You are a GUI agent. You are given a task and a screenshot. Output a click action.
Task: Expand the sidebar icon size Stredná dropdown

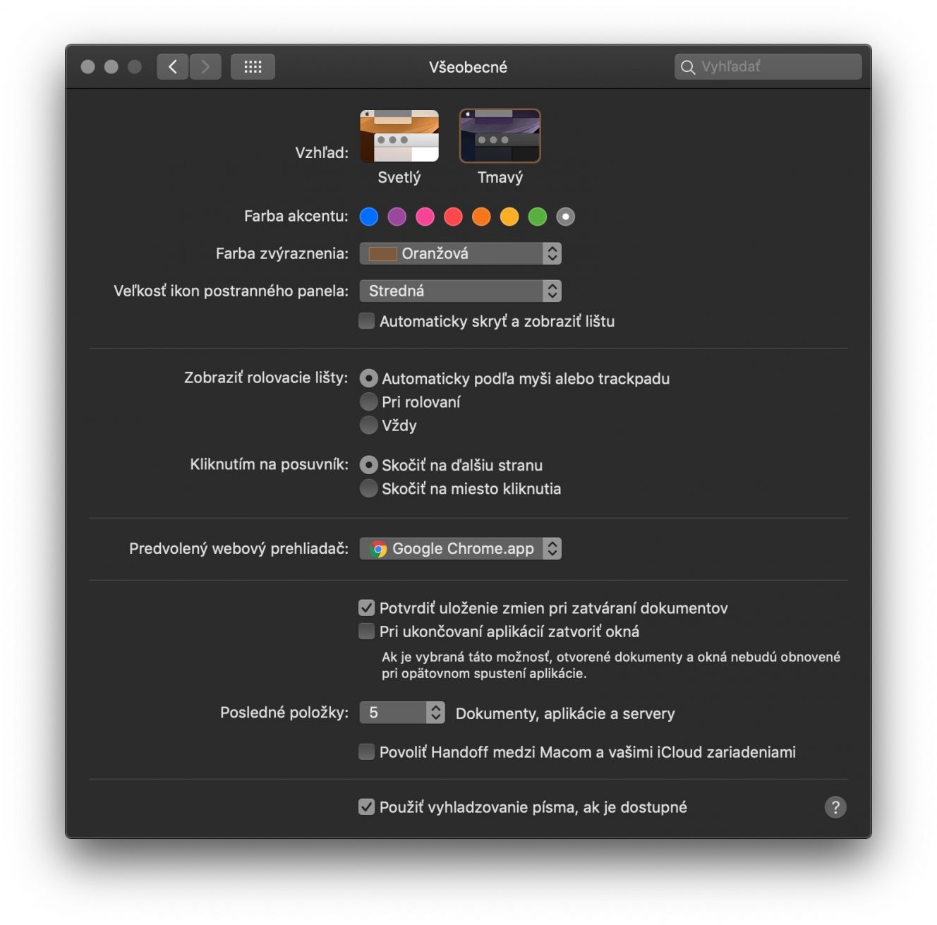coord(461,291)
